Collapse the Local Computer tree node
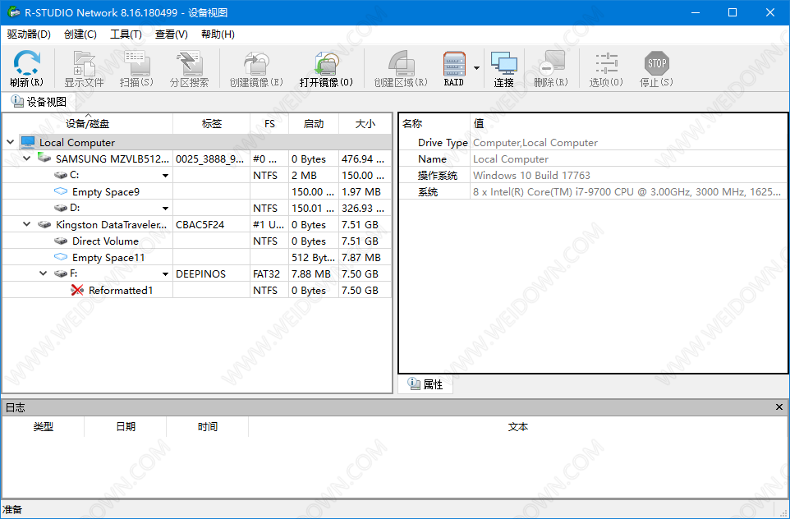The width and height of the screenshot is (790, 519). [x=10, y=142]
